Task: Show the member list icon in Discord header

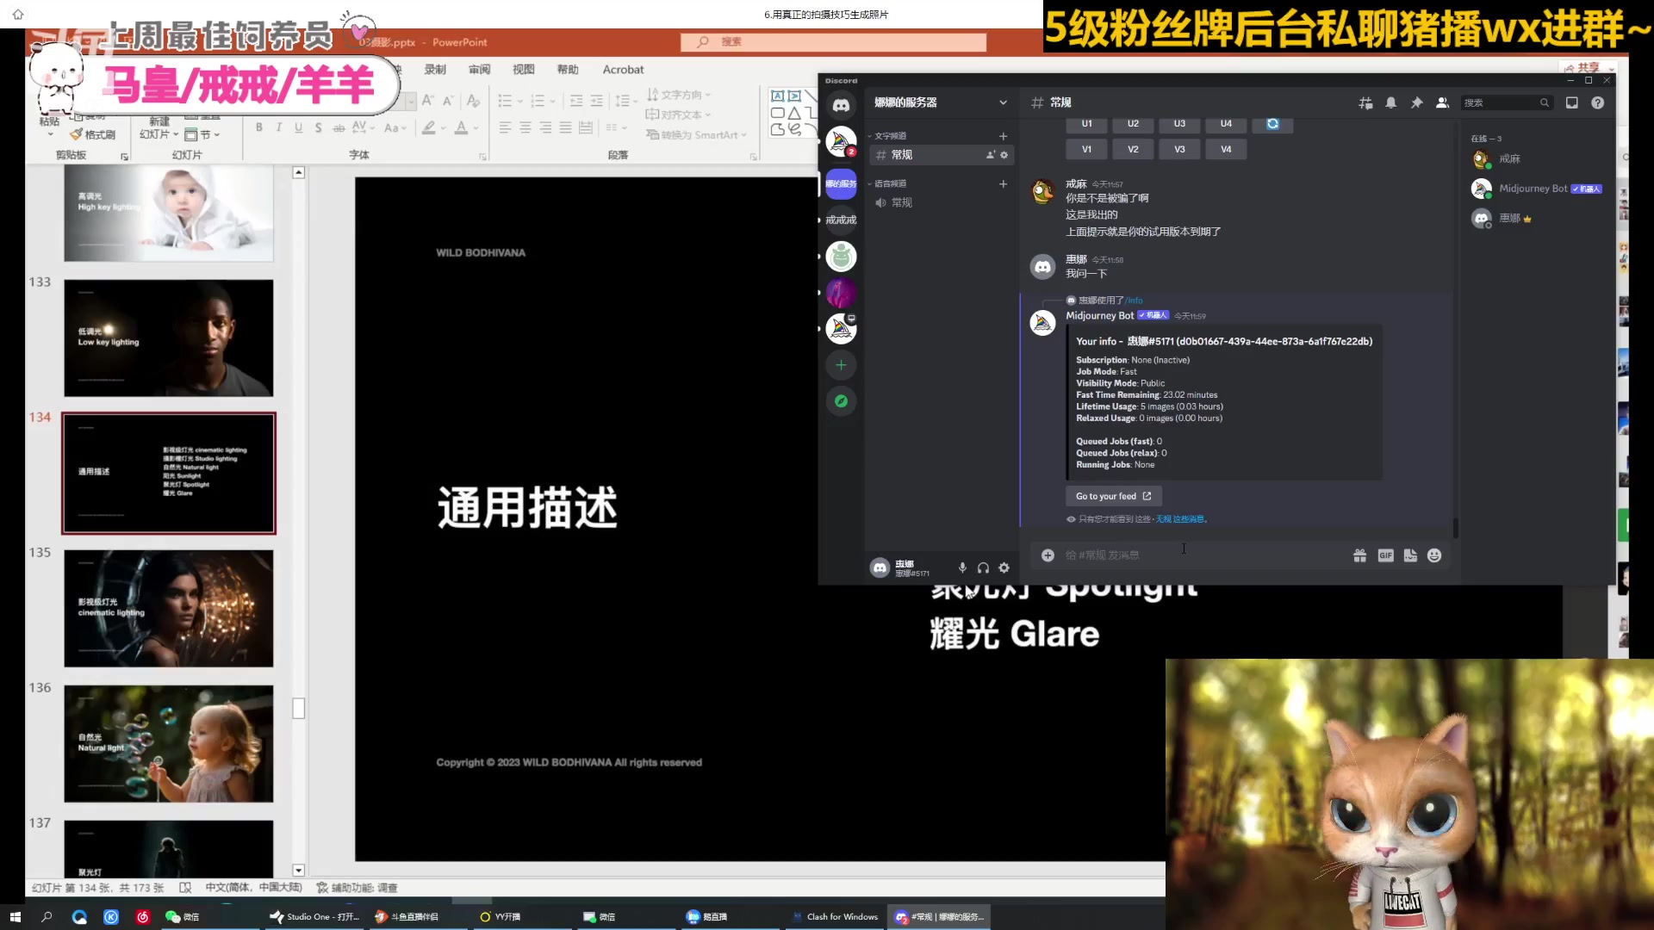Action: (1442, 102)
